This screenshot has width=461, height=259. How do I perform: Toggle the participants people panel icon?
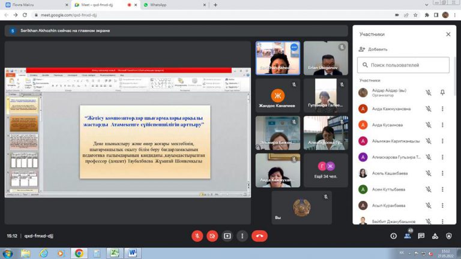408,236
